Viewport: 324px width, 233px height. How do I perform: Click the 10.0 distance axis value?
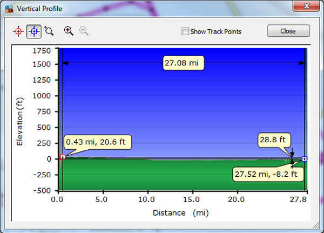point(146,199)
